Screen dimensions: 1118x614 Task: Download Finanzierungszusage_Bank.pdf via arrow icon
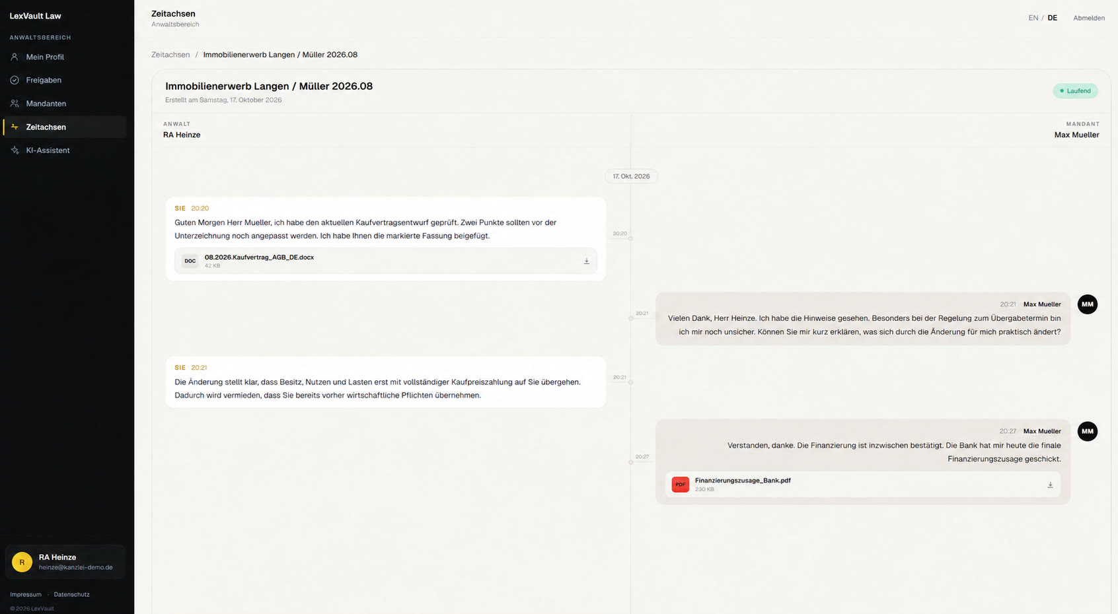point(1050,485)
